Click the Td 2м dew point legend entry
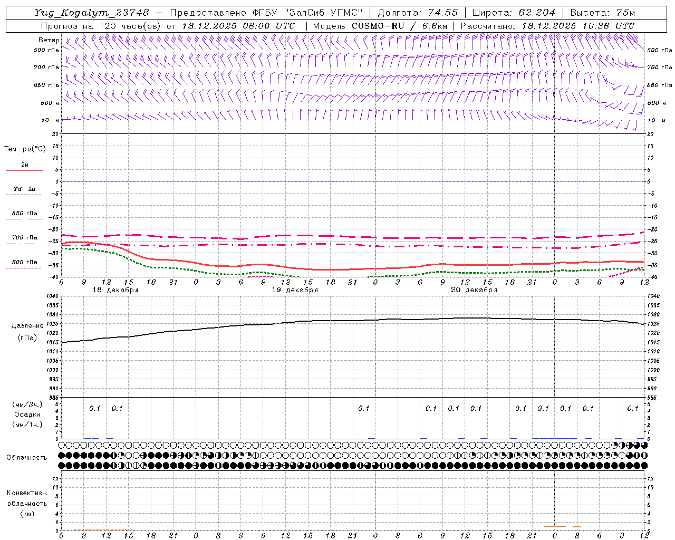 (x=24, y=189)
